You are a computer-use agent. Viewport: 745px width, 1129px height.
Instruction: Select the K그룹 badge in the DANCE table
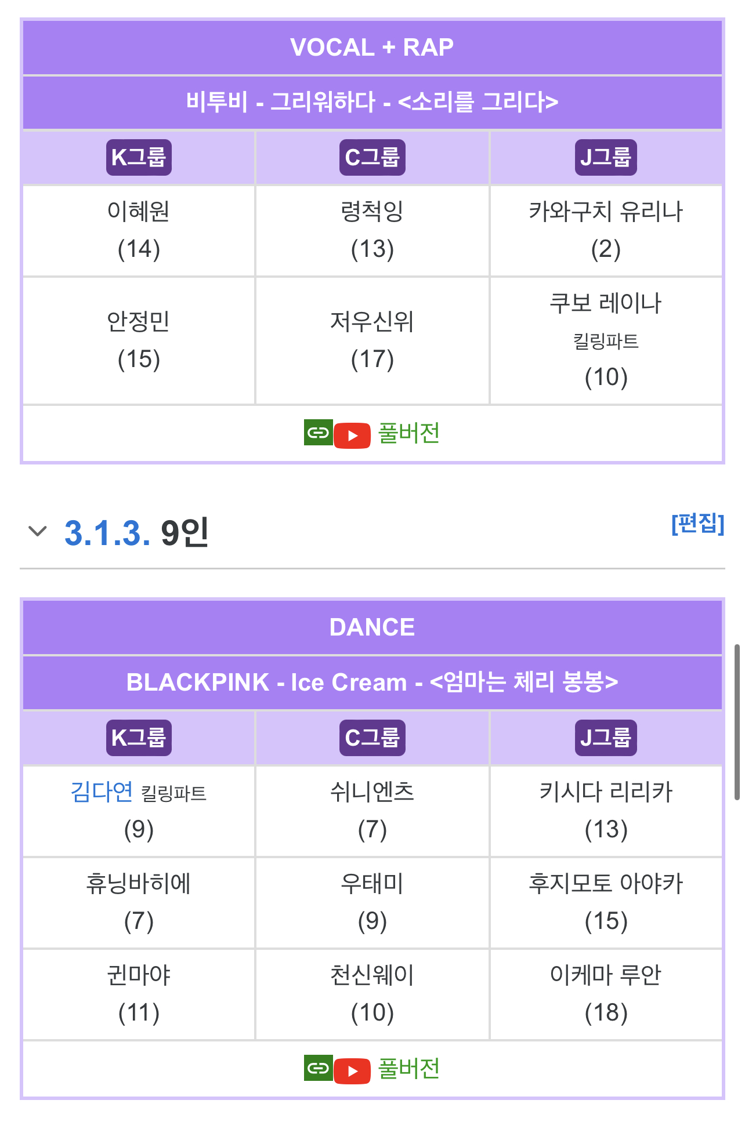tap(138, 737)
